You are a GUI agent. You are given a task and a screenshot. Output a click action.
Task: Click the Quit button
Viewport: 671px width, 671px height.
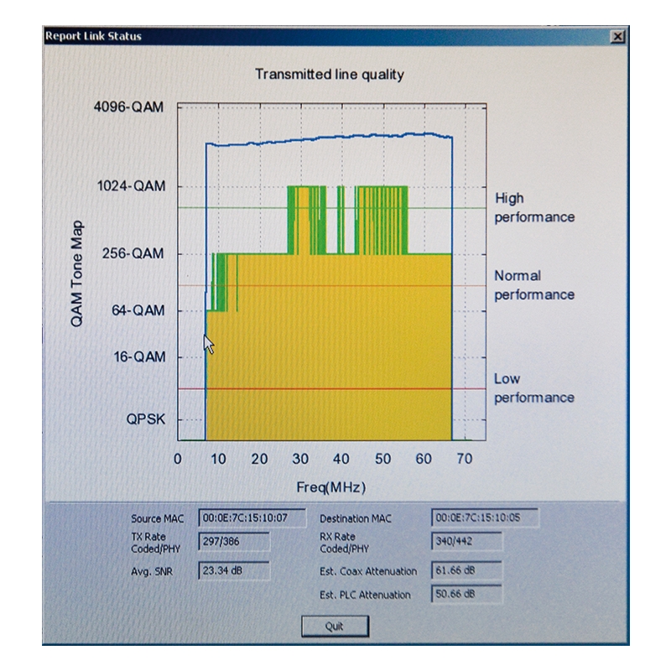tap(334, 626)
